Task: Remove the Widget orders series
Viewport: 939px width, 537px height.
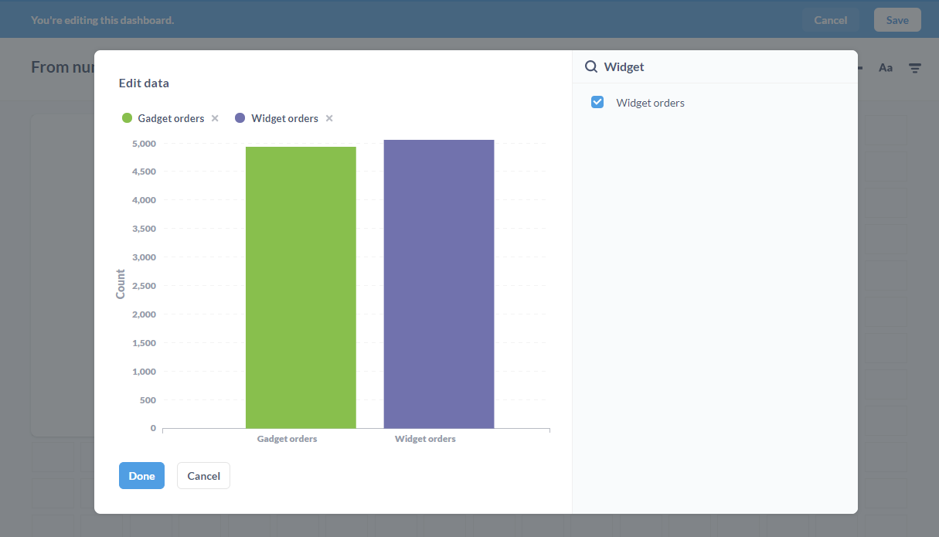Action: 329,118
